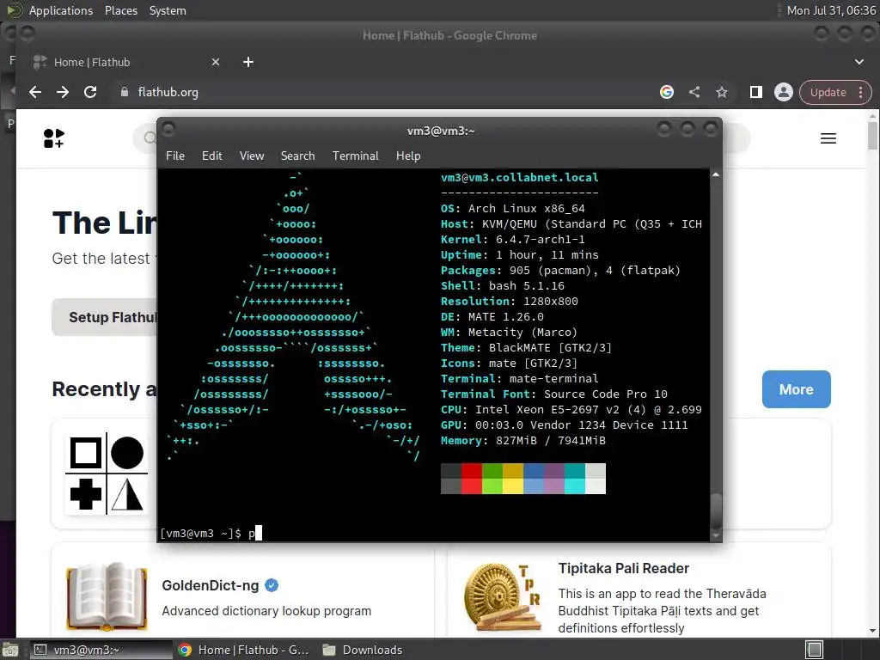The height and width of the screenshot is (660, 880).
Task: Open the Google icon in address bar
Action: [667, 92]
